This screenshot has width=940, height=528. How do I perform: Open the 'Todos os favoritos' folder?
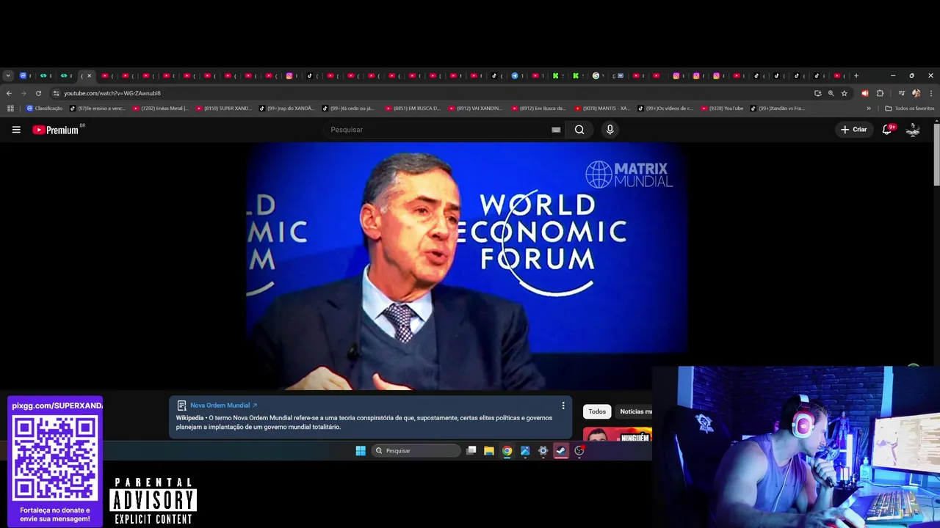coord(910,109)
